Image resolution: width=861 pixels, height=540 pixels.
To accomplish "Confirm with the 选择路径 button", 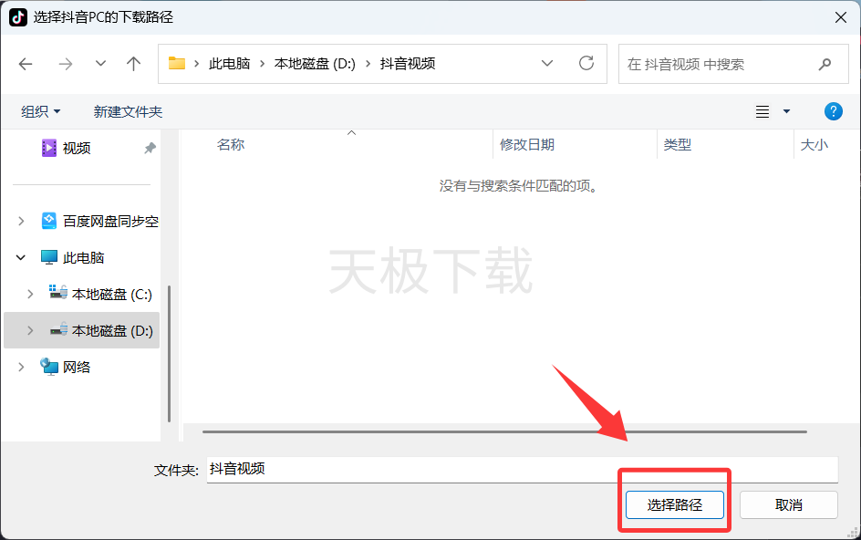I will pos(675,504).
